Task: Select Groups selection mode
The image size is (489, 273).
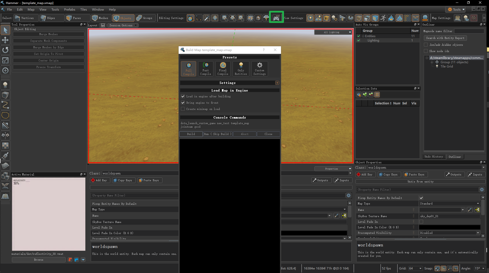Action: 145,18
